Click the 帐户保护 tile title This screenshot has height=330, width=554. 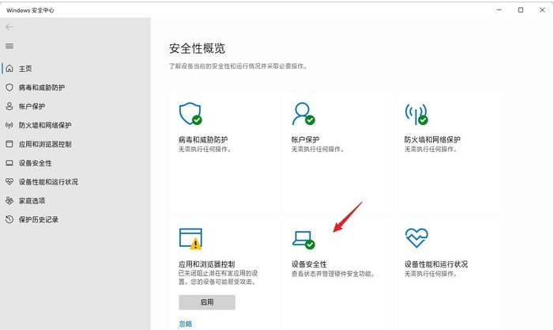[x=305, y=140]
